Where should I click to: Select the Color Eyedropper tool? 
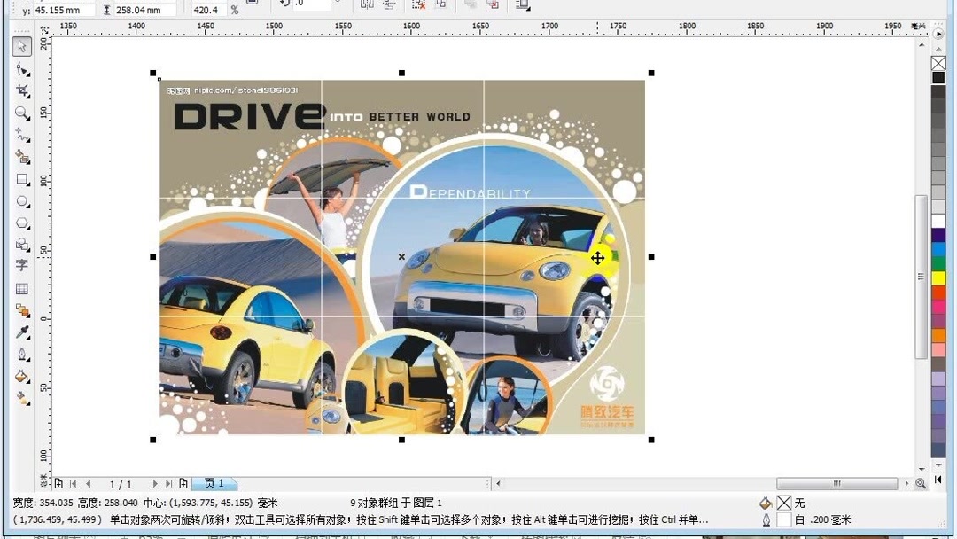pyautogui.click(x=21, y=332)
